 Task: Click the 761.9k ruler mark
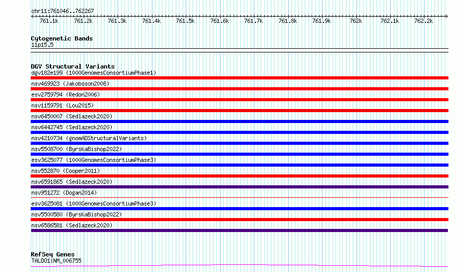[322, 21]
